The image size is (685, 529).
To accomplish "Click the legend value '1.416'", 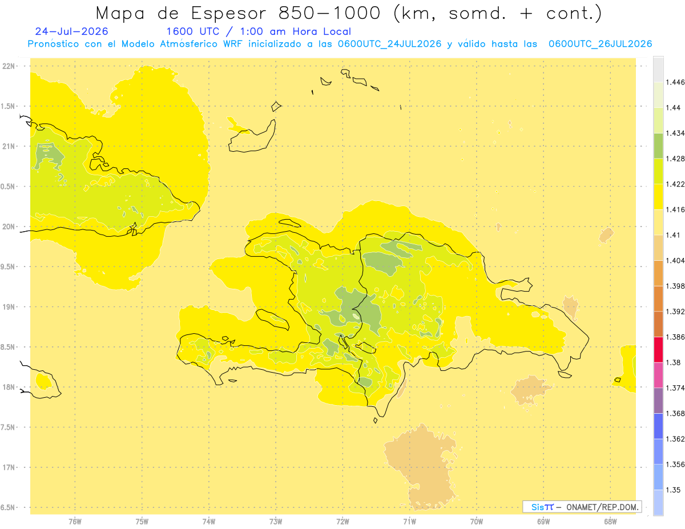I will click(x=675, y=209).
